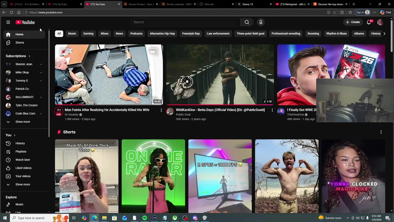Select the News filter chip

coord(119,34)
